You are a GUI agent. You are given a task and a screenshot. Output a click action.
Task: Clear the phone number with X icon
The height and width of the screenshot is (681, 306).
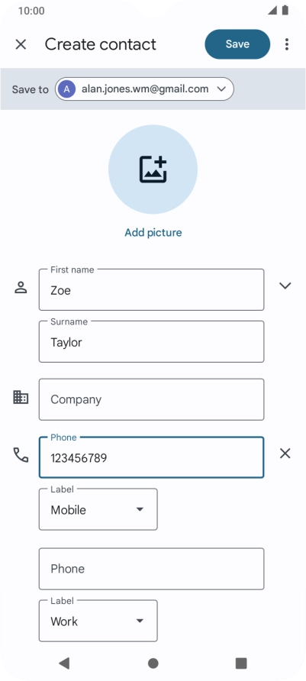click(x=285, y=453)
